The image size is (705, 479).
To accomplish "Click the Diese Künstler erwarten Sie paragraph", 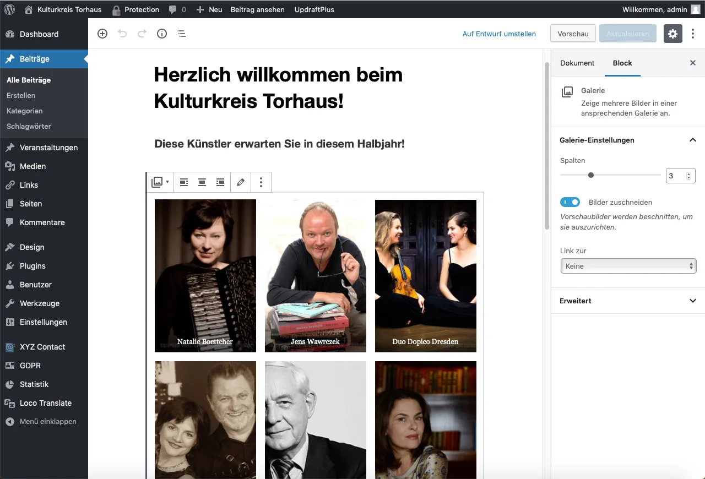I will coord(280,144).
